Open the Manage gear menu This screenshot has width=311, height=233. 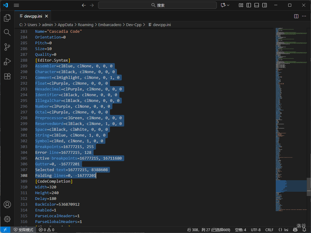pos(7,219)
